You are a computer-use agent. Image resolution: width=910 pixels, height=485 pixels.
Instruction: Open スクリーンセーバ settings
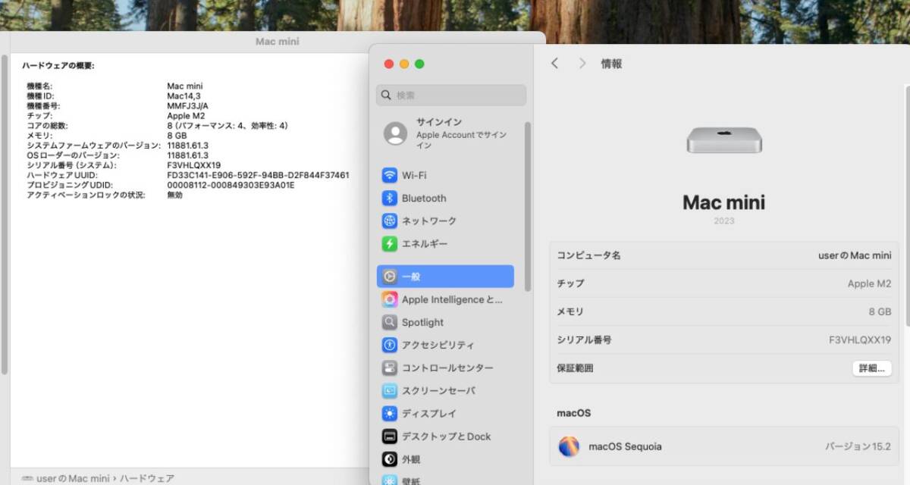tap(438, 391)
